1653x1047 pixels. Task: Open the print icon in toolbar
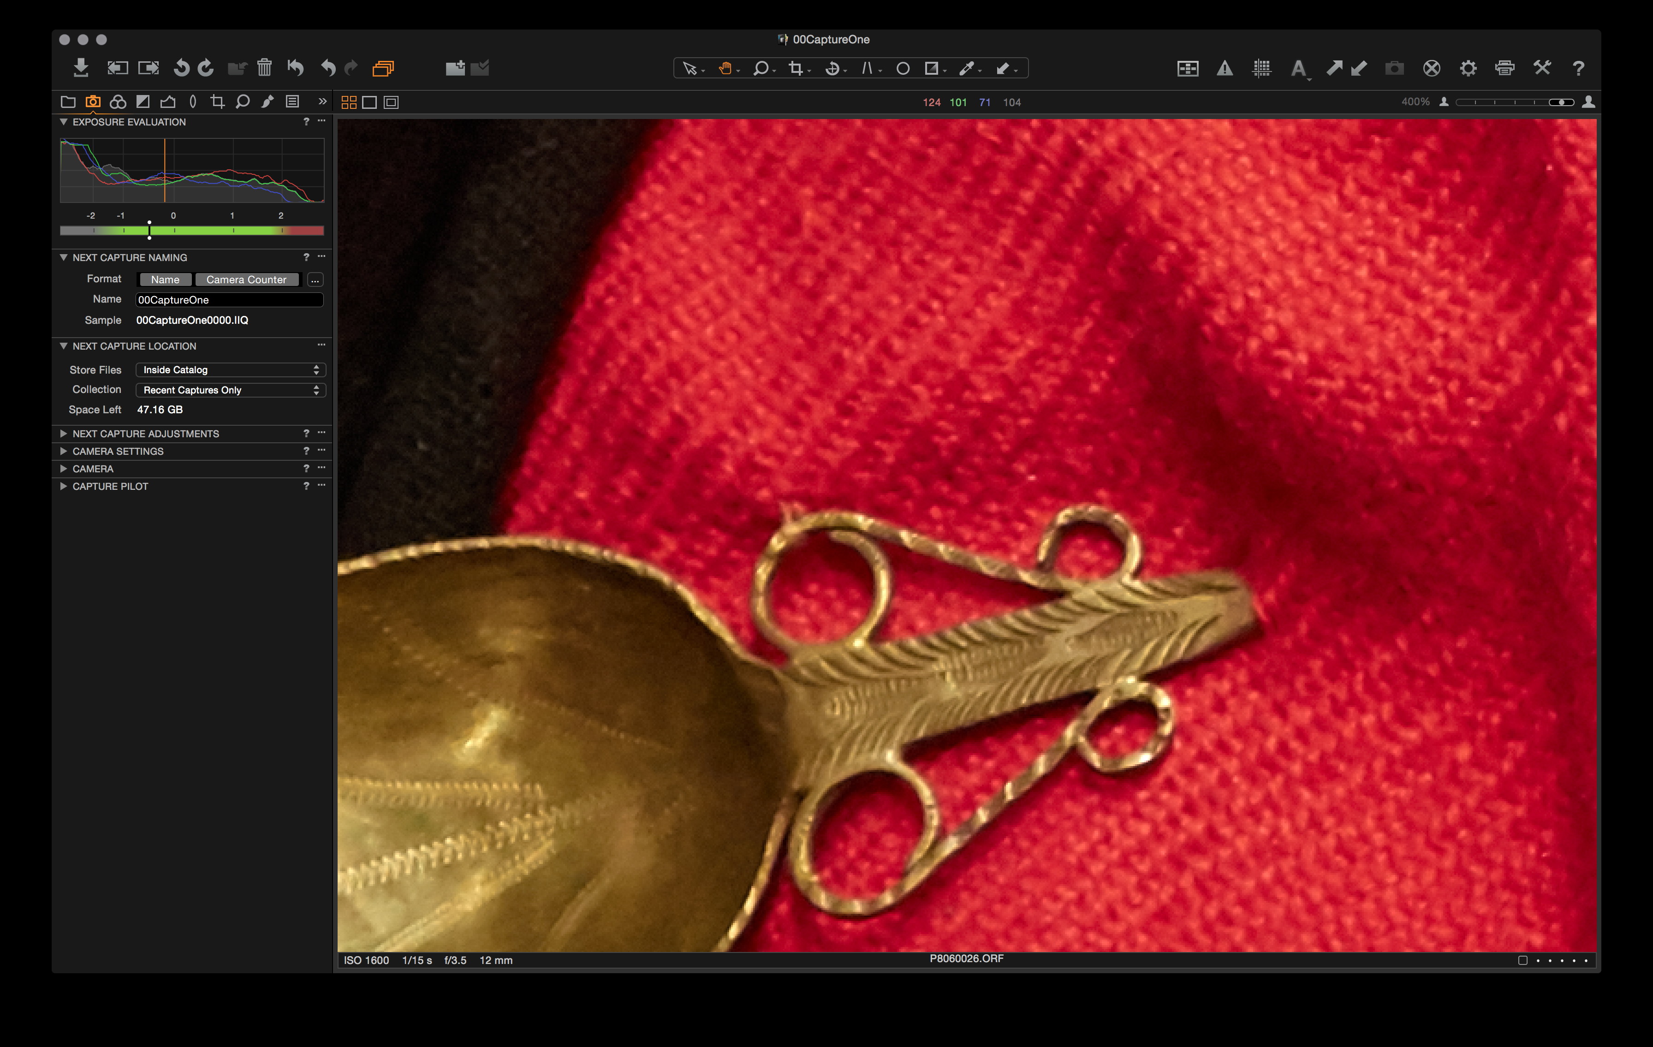pyautogui.click(x=1504, y=68)
